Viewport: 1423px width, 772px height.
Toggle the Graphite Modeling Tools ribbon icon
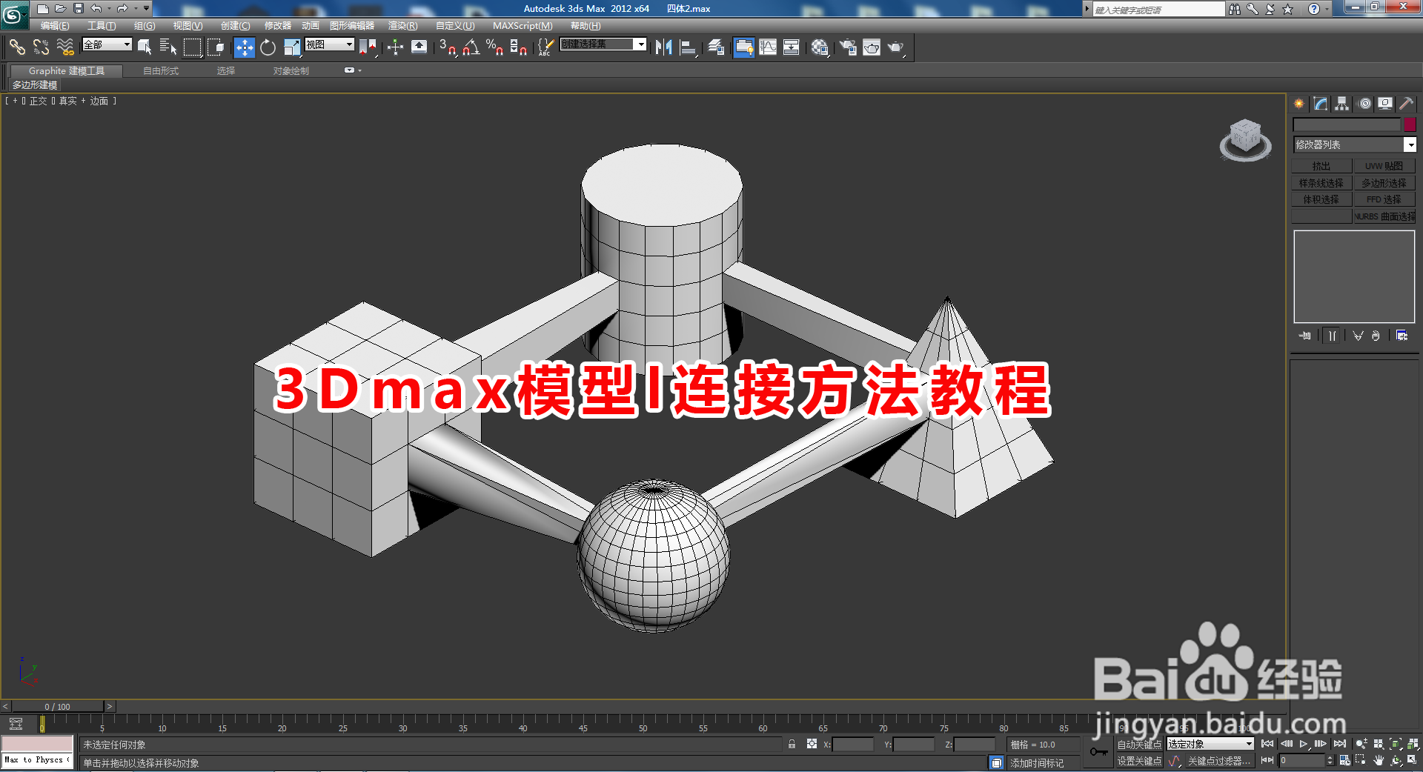tap(743, 47)
